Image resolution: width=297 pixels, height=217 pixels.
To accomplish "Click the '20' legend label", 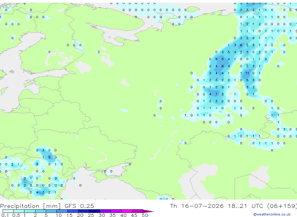I will [80, 215].
